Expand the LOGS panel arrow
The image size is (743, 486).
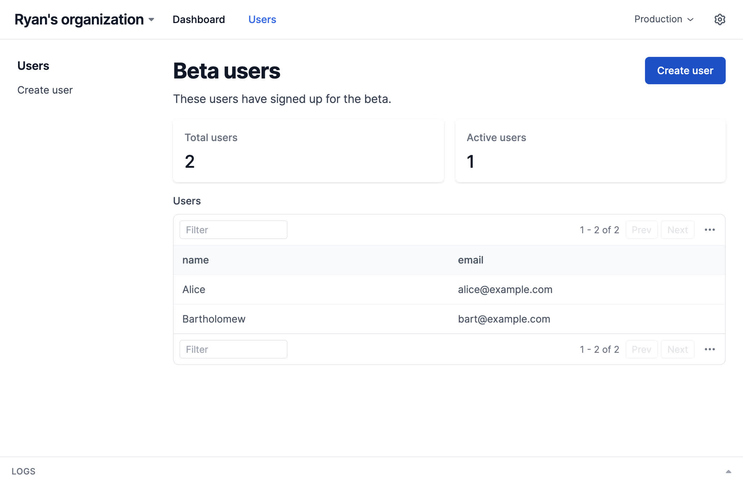tap(728, 471)
